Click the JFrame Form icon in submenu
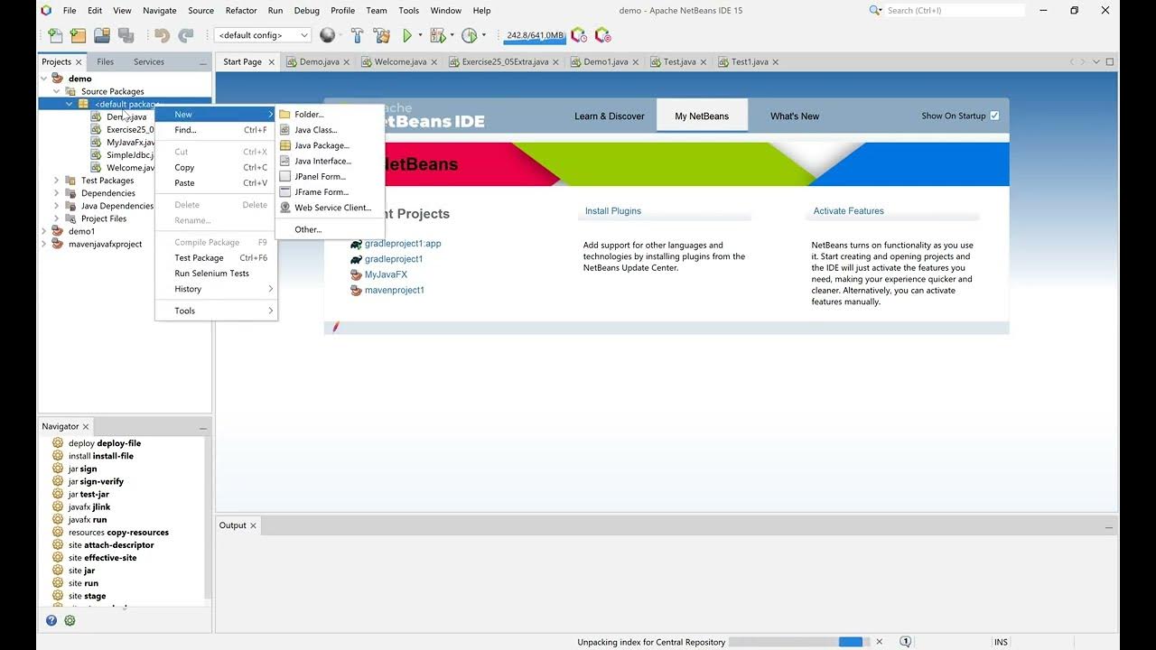 click(x=285, y=191)
